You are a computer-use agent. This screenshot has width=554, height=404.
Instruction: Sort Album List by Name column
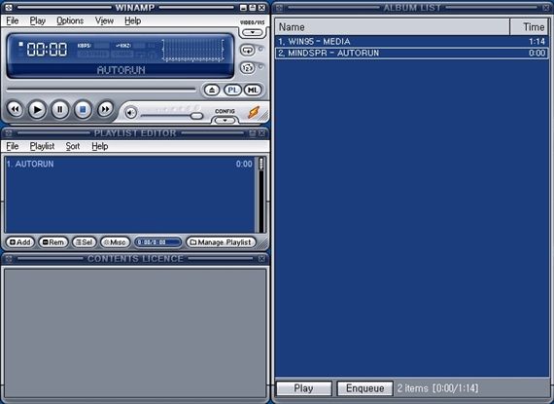[x=393, y=27]
